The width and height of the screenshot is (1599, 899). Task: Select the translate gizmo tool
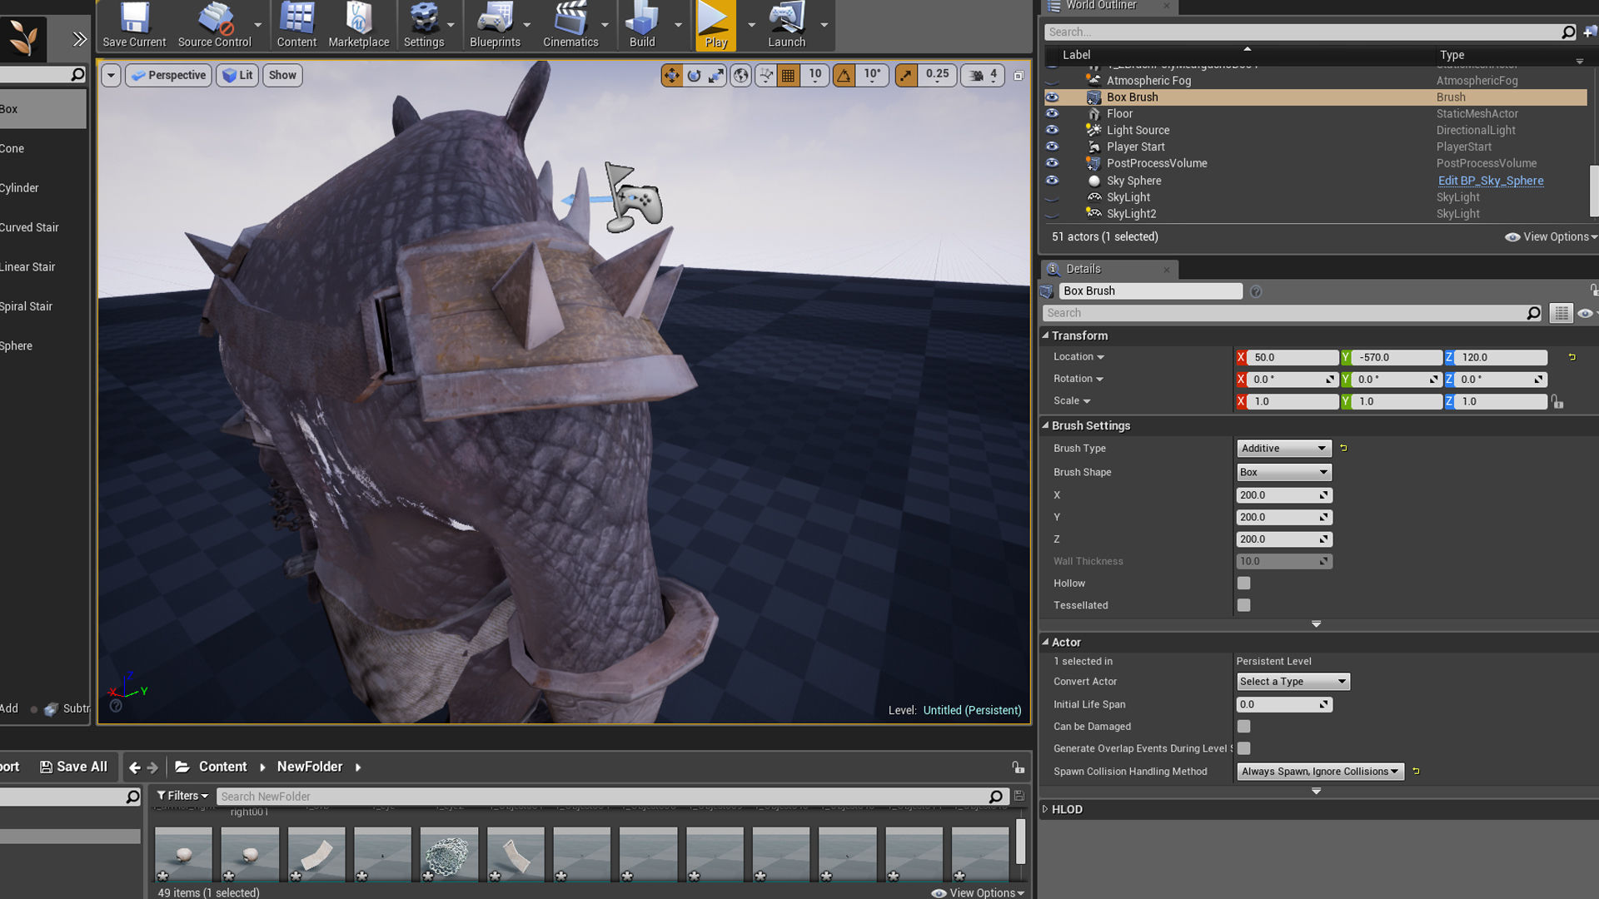pyautogui.click(x=671, y=75)
